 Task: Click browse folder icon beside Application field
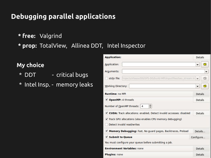click(205, 64)
